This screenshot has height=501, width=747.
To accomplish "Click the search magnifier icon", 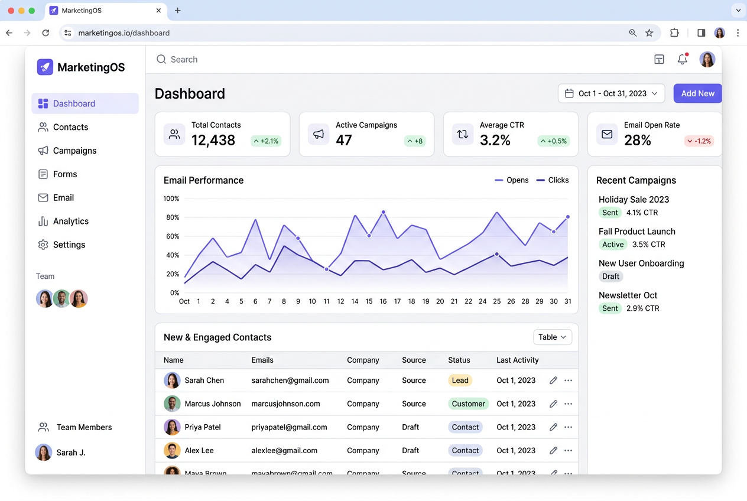I will 161,59.
